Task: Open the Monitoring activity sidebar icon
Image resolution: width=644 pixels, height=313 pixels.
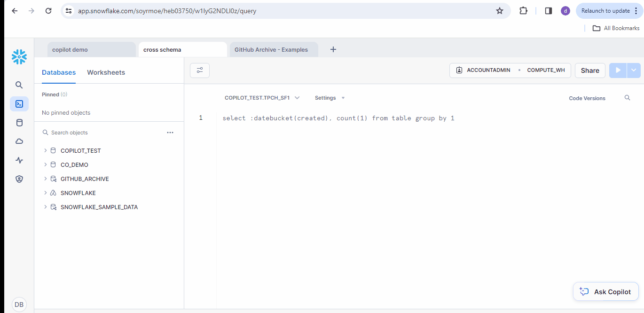Action: click(x=19, y=160)
